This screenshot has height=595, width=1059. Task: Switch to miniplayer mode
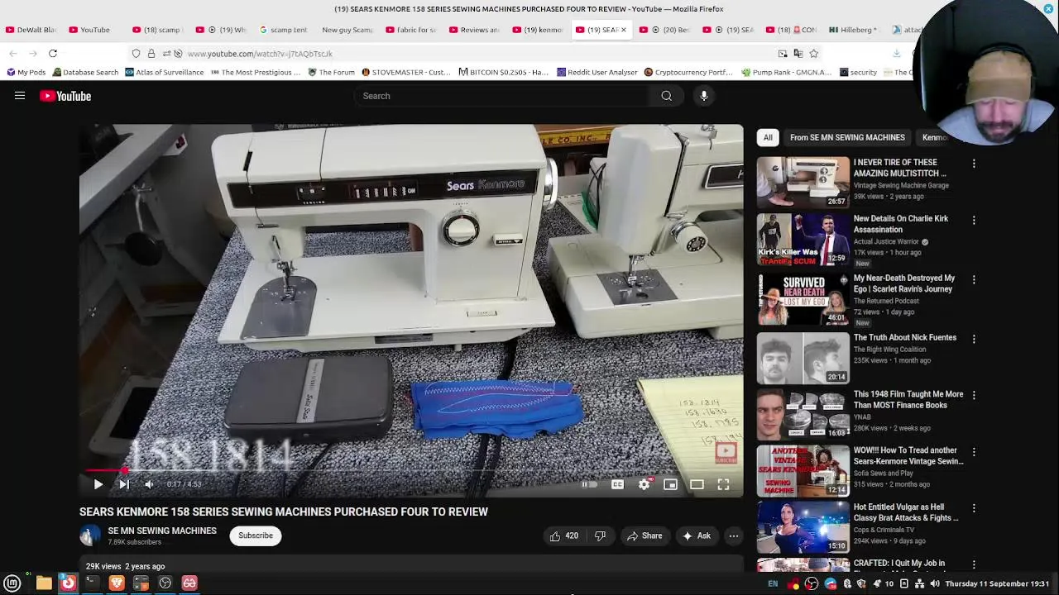pos(670,484)
